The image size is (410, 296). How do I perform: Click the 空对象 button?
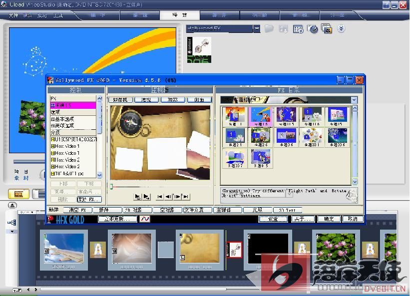tap(167, 210)
